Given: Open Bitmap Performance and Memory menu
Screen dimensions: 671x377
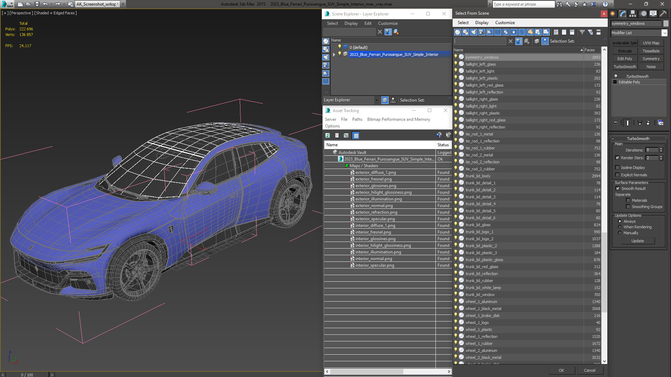Looking at the screenshot, I should point(398,119).
